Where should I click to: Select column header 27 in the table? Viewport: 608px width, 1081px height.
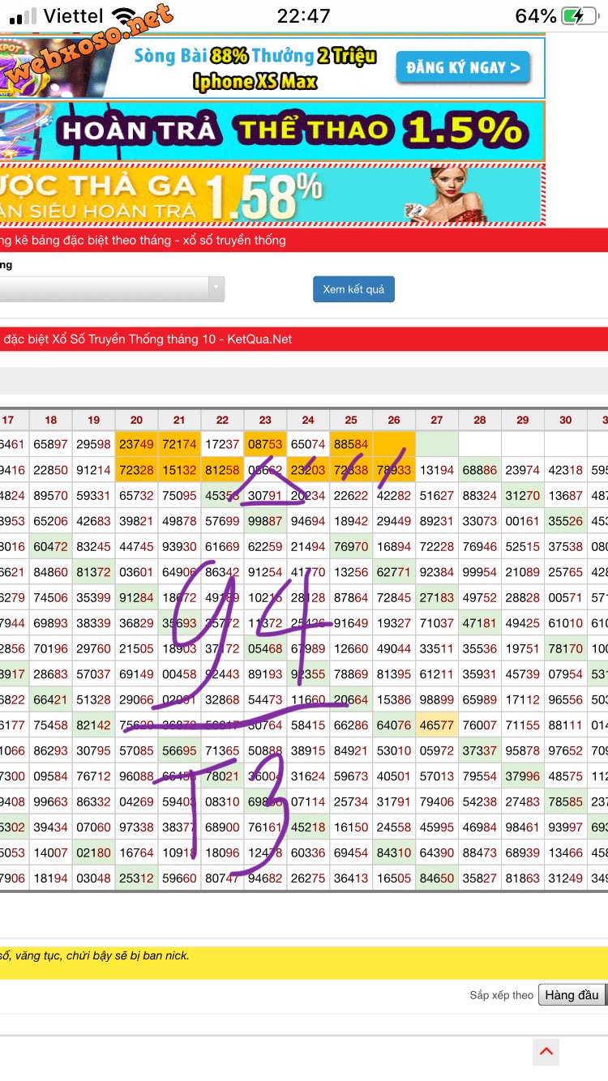point(437,420)
